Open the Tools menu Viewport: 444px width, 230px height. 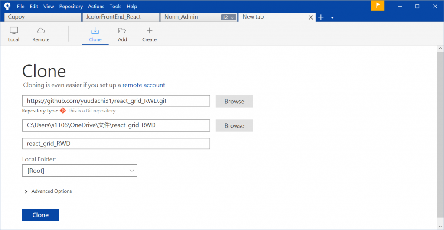[115, 6]
